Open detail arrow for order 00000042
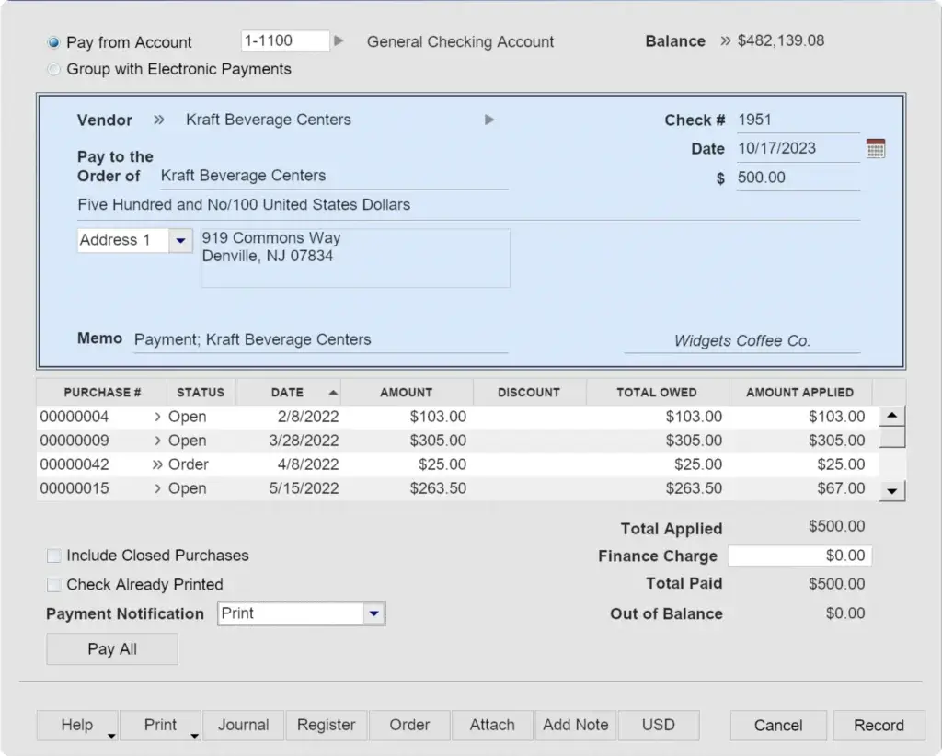Screen dimensions: 942x756 pyautogui.click(x=157, y=464)
